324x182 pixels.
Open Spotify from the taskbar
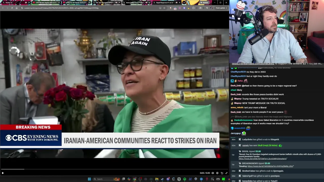pyautogui.click(x=185, y=179)
